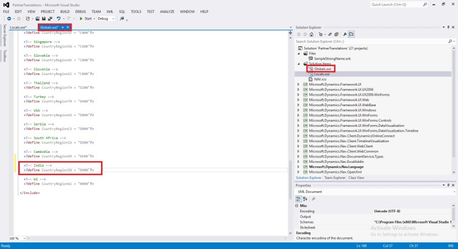Screen dimensions: 458x249
Task: Pin the Globals.wxi tab
Action: tap(63, 27)
